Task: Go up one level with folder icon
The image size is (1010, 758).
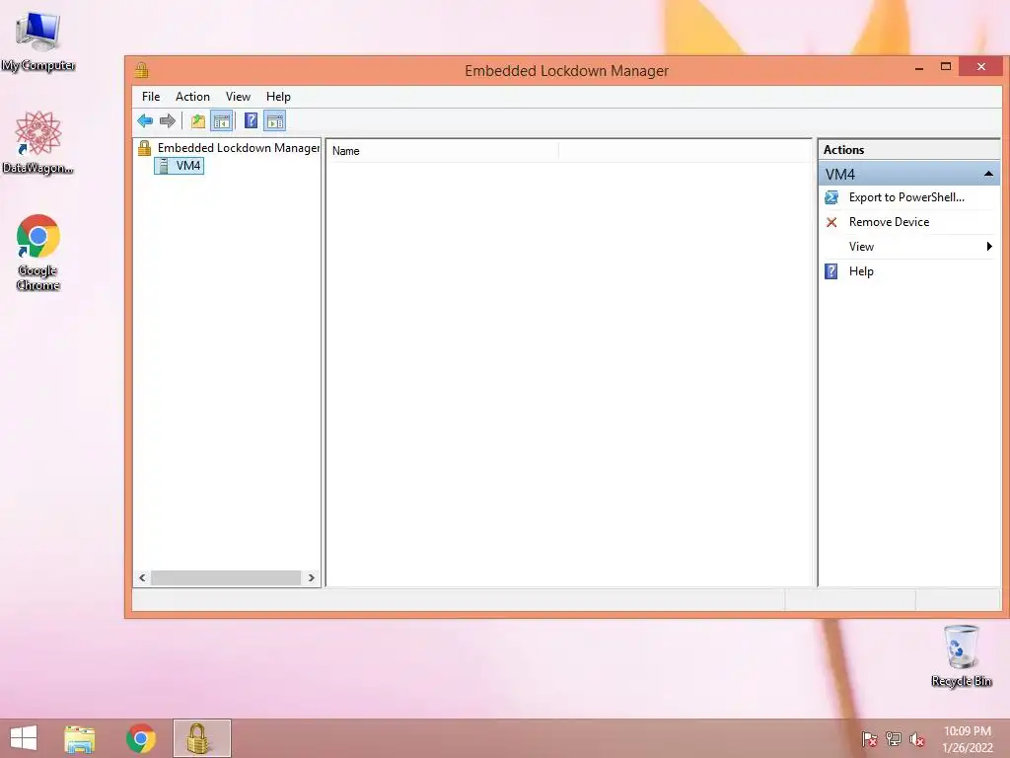Action: [x=197, y=120]
